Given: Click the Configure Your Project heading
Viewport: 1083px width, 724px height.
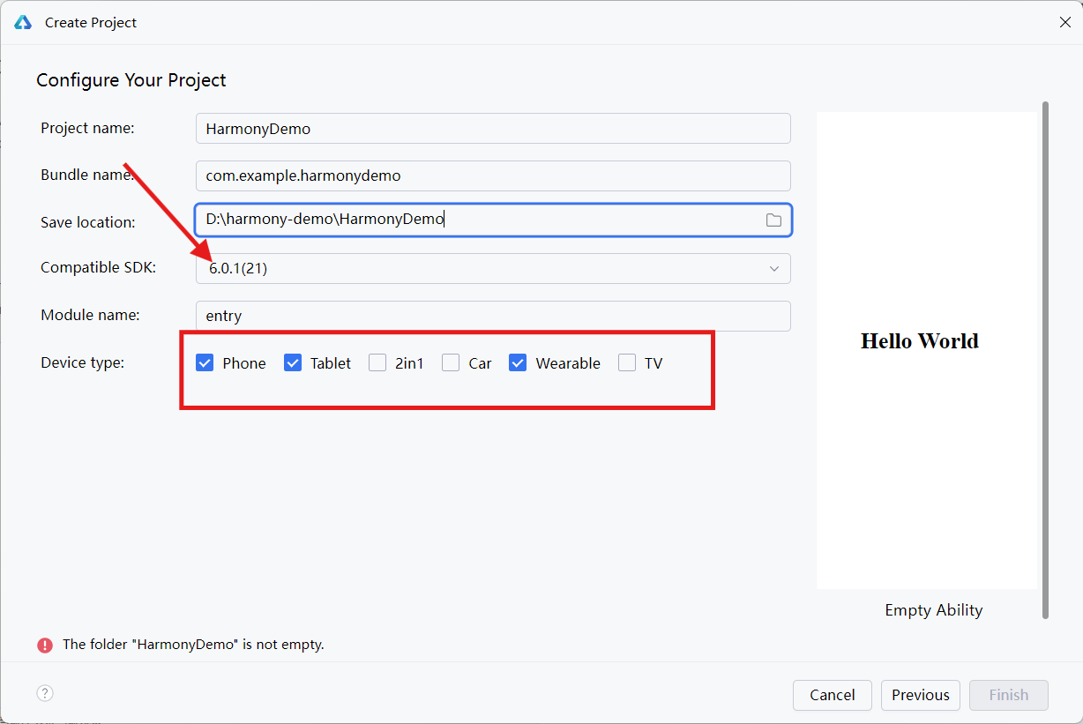Looking at the screenshot, I should [x=131, y=80].
